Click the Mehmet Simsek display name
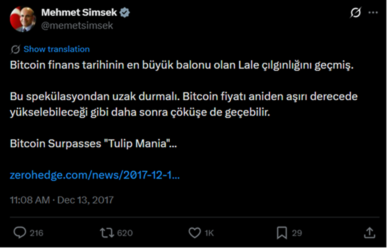Image resolution: width=387 pixels, height=248 pixels. coord(79,13)
